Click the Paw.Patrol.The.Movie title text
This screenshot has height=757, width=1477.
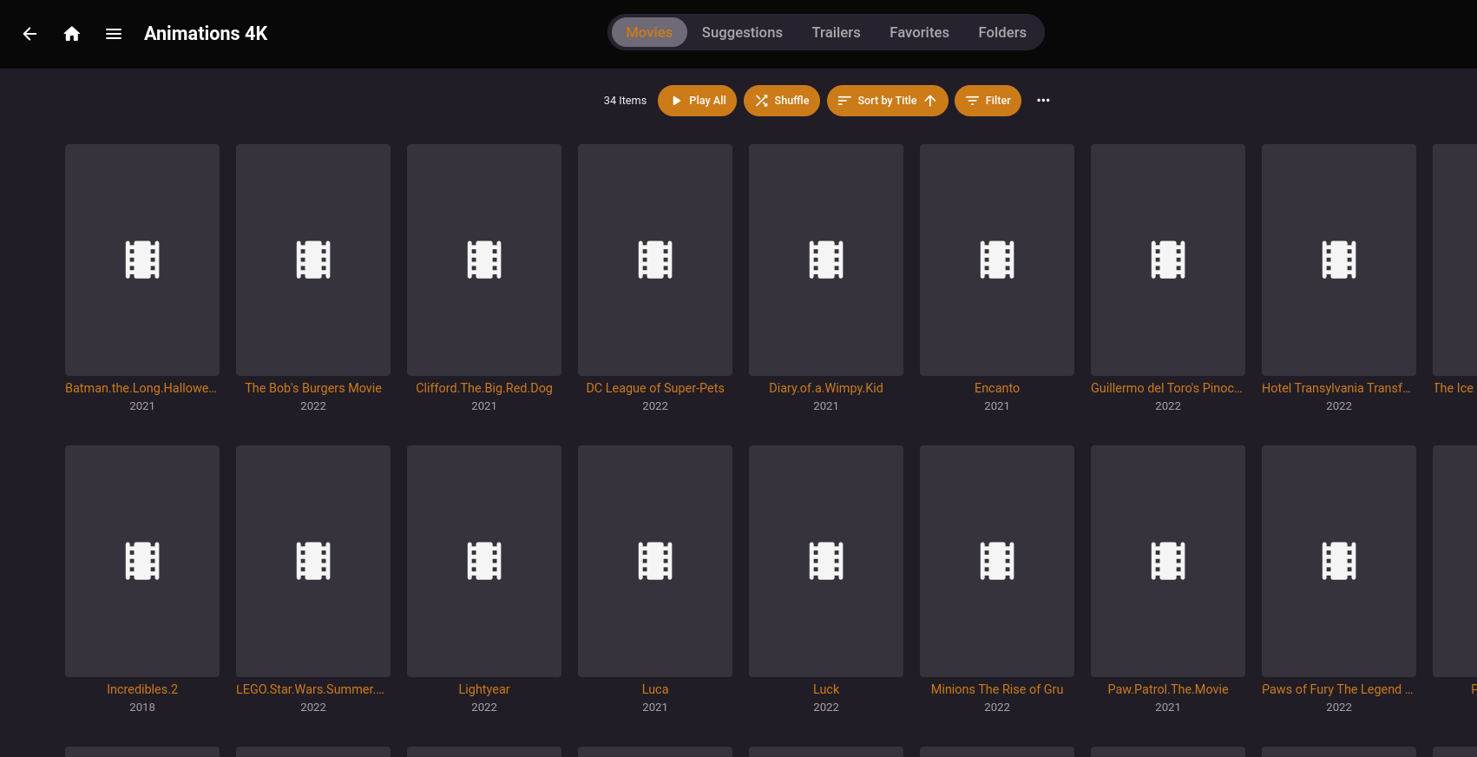[1168, 689]
